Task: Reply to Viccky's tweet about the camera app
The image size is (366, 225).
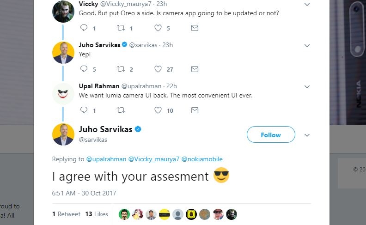Action: tap(84, 28)
